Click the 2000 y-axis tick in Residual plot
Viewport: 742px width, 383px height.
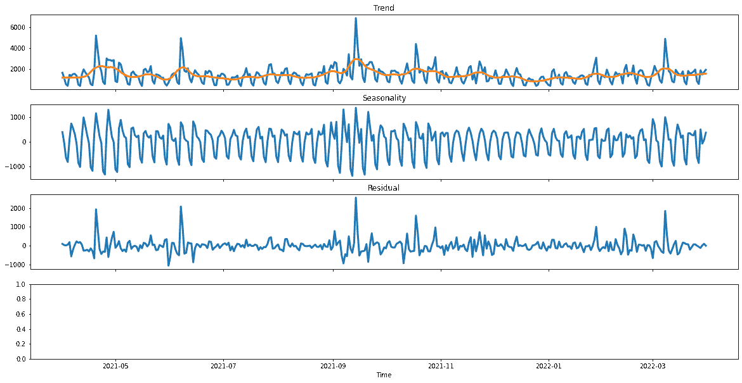coord(16,208)
